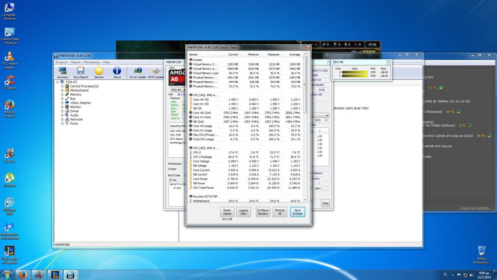Open VLC media player desktop shortcut
Image resolution: width=497 pixels, height=280 pixels.
(10, 60)
